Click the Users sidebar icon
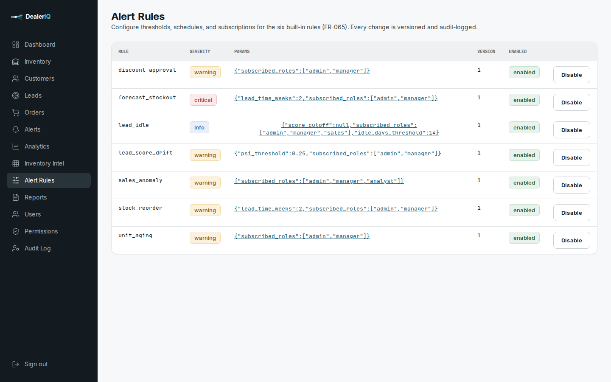Viewport: 611px width, 382px height. click(x=16, y=214)
